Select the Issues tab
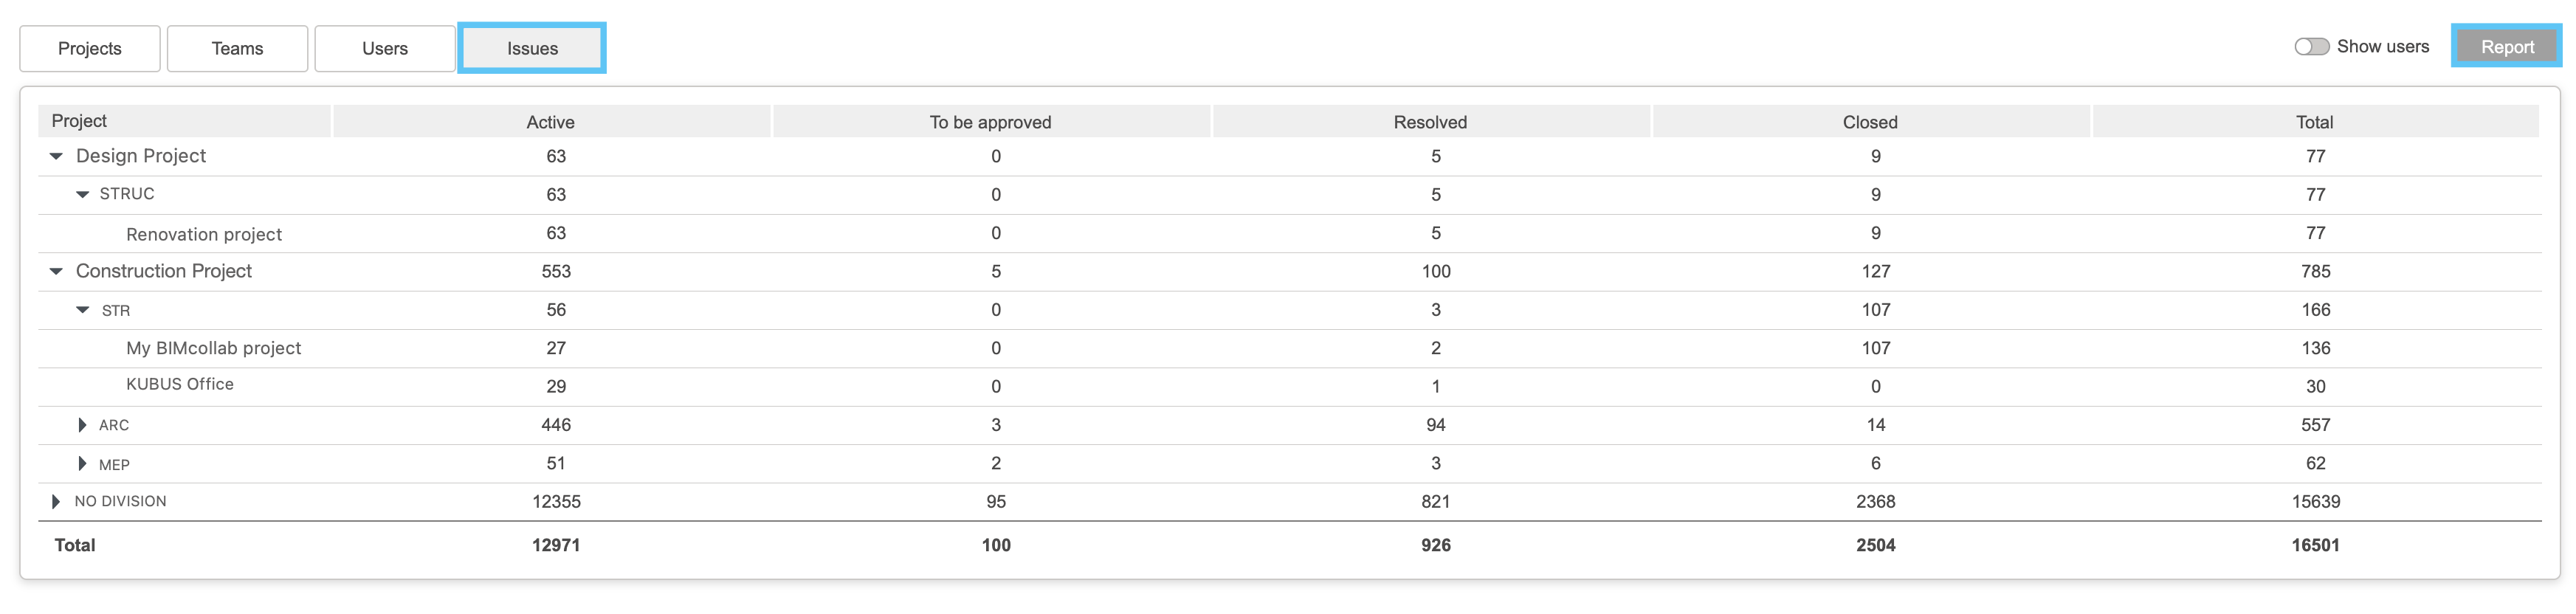Image resolution: width=2576 pixels, height=614 pixels. [532, 49]
